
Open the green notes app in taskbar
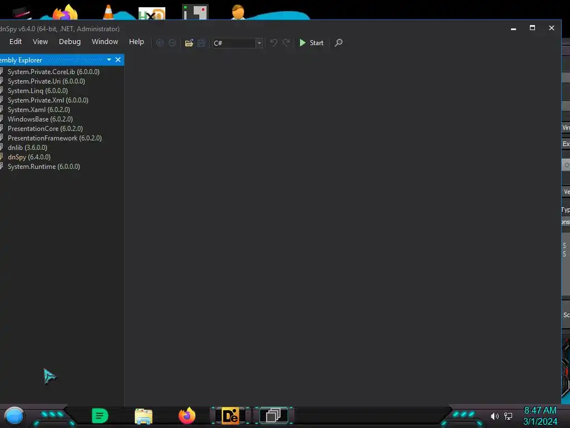[x=100, y=416]
